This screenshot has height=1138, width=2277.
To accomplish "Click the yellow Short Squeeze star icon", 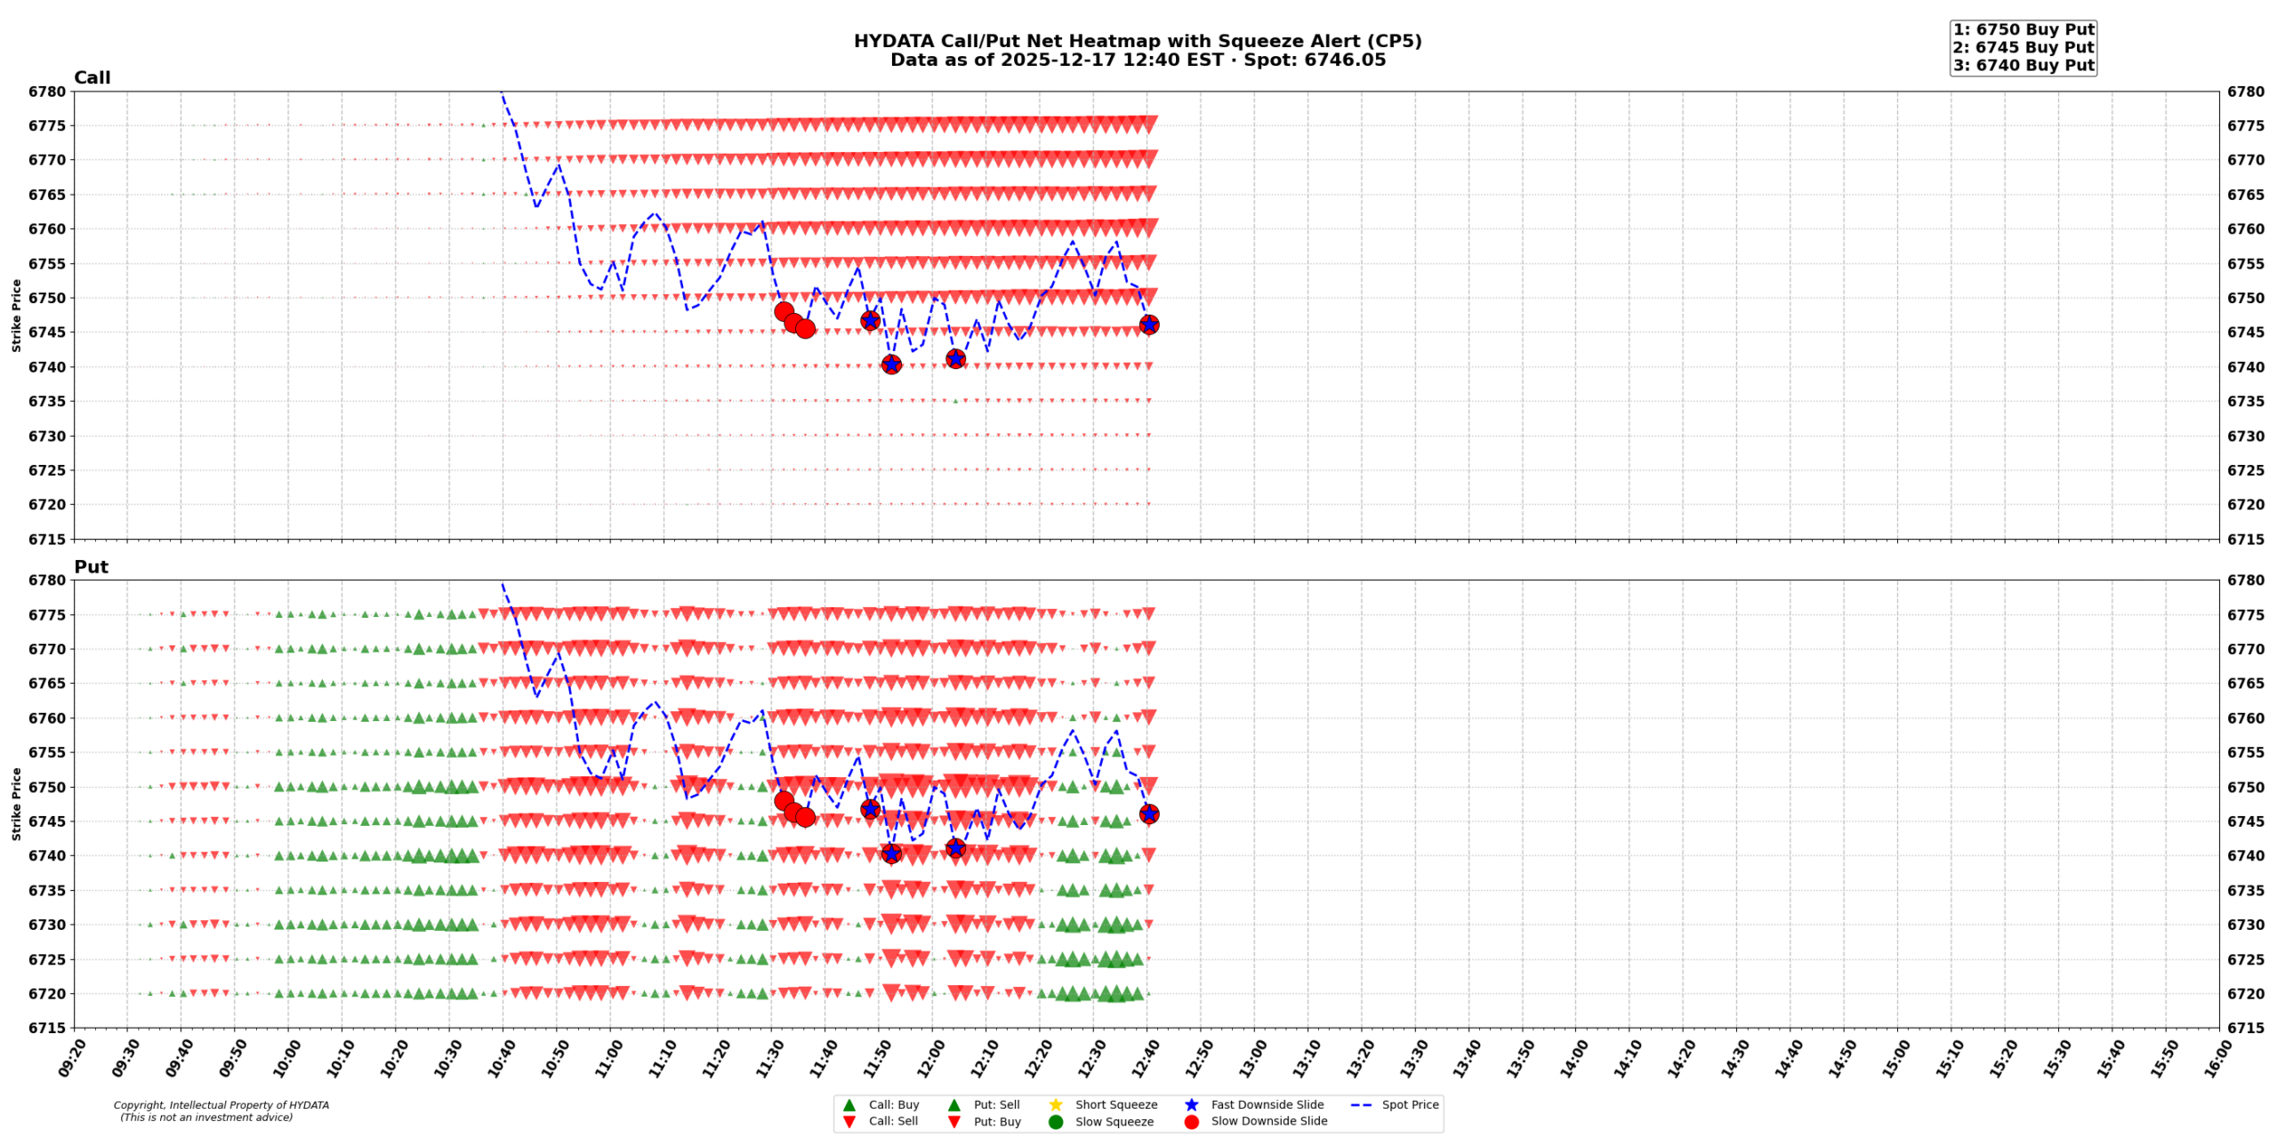I will coord(1056,1105).
